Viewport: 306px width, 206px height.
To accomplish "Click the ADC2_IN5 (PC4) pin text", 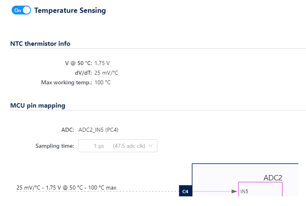I will pyautogui.click(x=98, y=130).
